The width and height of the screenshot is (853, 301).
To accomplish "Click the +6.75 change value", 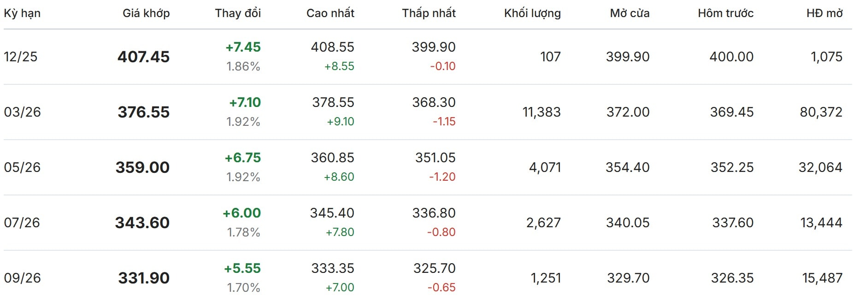I will [243, 158].
